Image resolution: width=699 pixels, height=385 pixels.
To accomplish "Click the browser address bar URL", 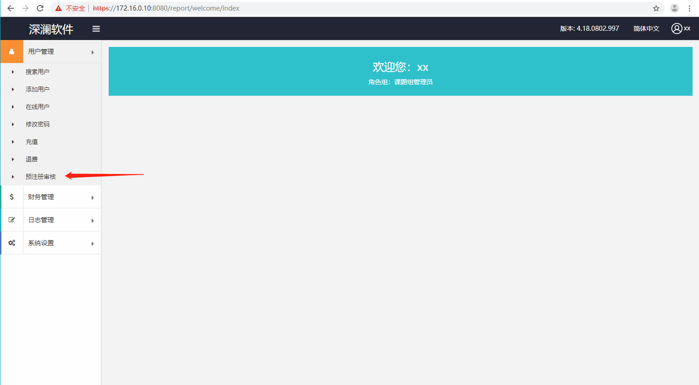I will pos(166,8).
